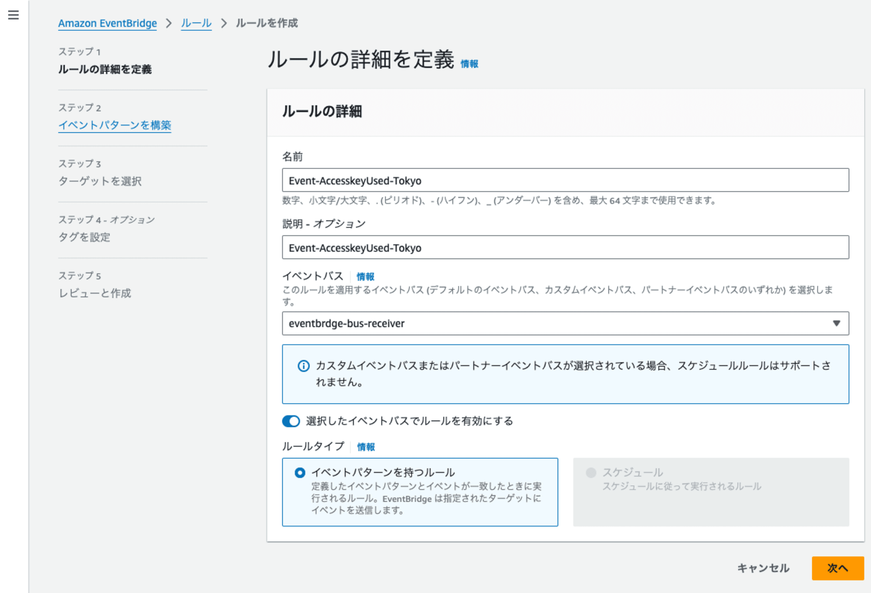Open the ルール breadcrumb link
Viewport: 871px width, 593px height.
coord(196,23)
